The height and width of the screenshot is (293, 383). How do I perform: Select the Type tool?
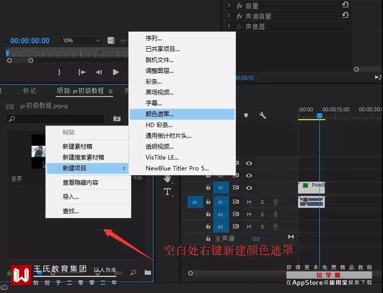click(167, 192)
